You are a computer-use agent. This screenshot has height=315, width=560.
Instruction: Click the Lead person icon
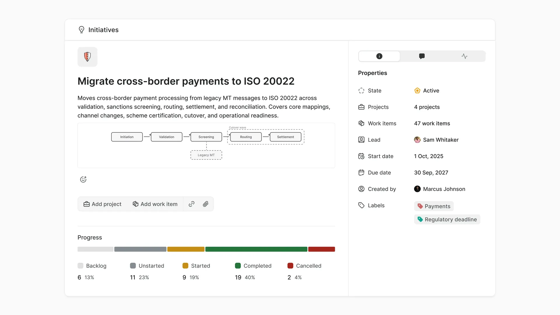coord(361,140)
